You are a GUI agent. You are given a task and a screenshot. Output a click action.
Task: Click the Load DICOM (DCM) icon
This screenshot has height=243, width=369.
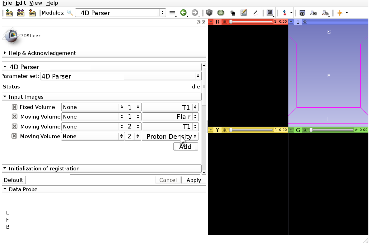click(21, 13)
